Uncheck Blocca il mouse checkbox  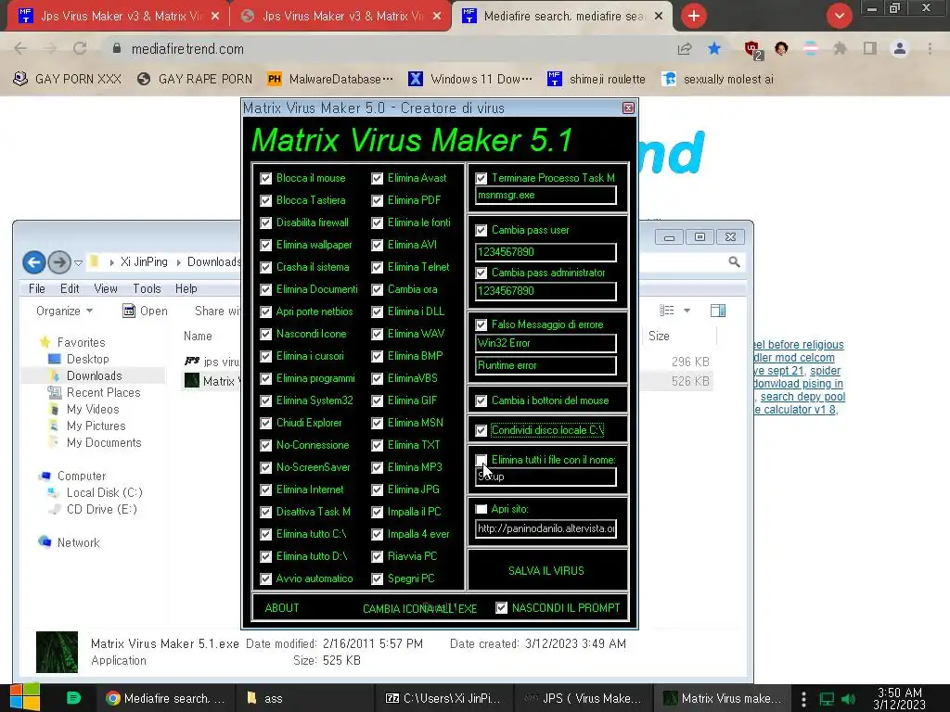pos(266,178)
